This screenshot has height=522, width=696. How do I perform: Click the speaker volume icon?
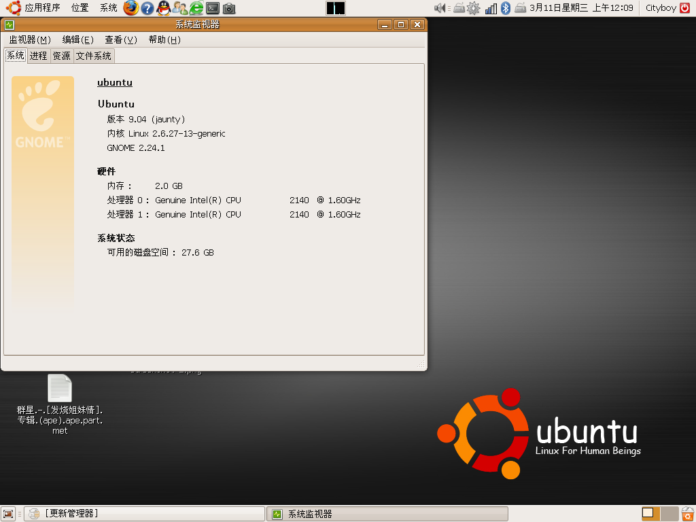click(x=440, y=8)
